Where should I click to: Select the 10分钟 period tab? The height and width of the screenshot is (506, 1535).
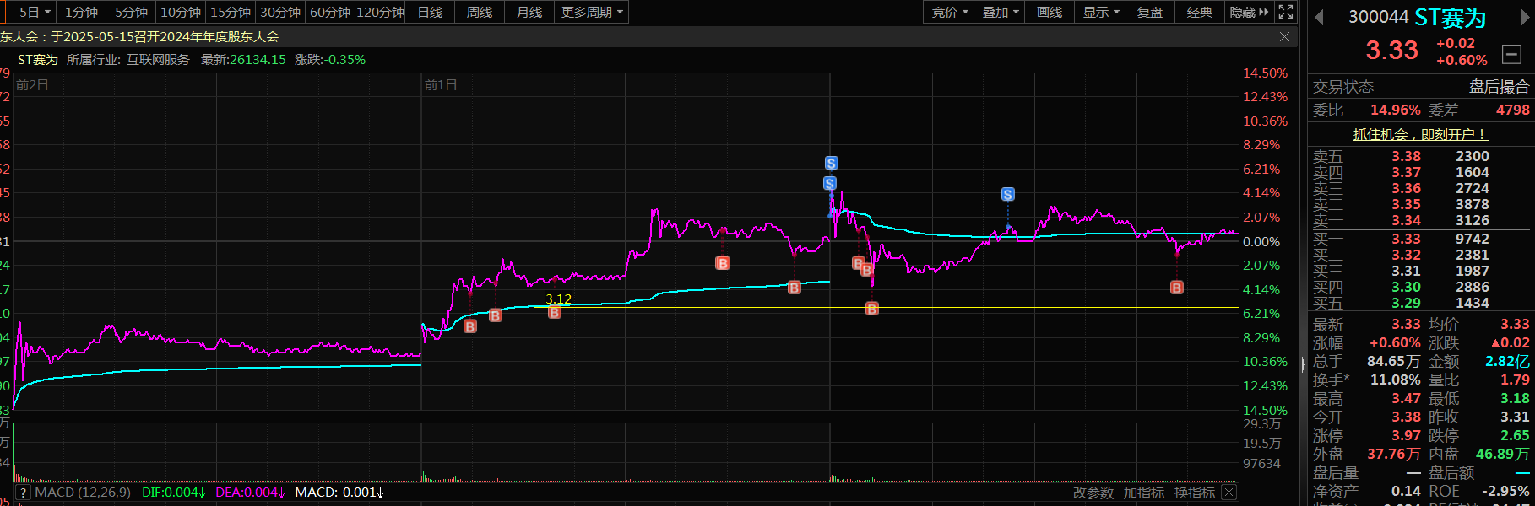point(181,12)
